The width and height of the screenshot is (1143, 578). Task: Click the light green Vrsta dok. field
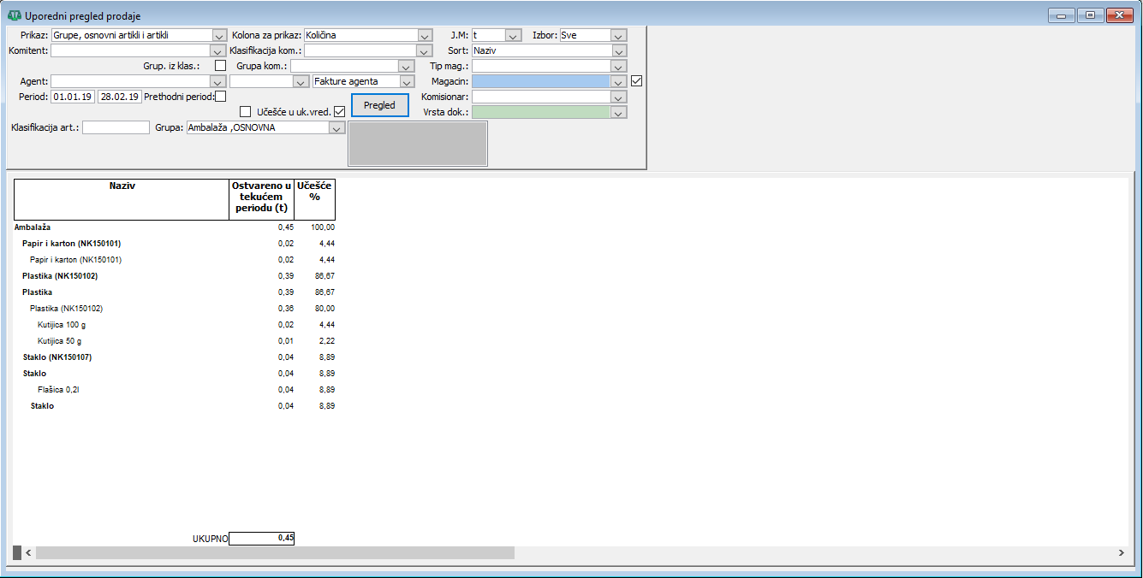pyautogui.click(x=540, y=112)
